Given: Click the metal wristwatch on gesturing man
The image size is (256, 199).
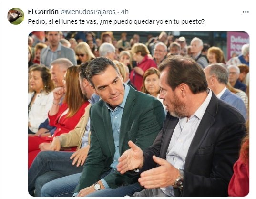Looking at the screenshot, I should (x=179, y=181).
